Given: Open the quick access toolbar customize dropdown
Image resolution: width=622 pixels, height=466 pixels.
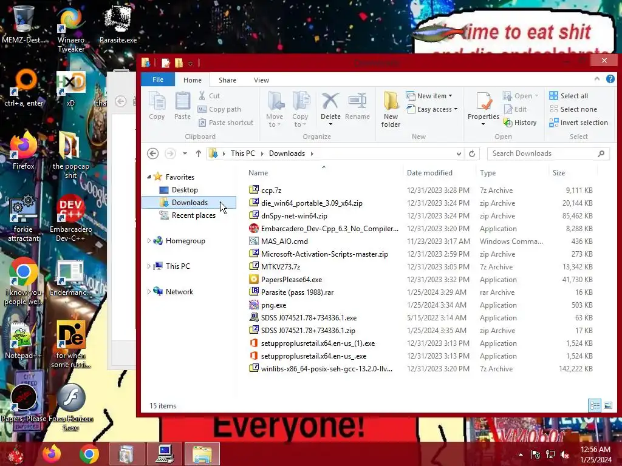Looking at the screenshot, I should click(190, 63).
